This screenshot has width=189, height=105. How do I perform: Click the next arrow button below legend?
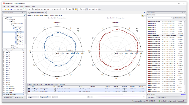(x=91, y=97)
